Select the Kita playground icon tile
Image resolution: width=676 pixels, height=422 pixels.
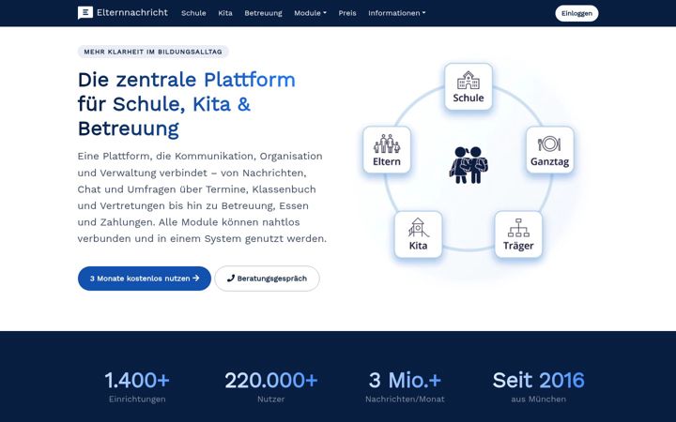click(418, 234)
